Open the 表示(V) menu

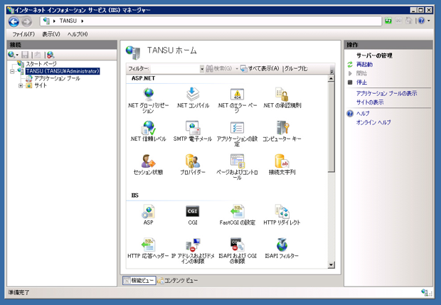[51, 34]
